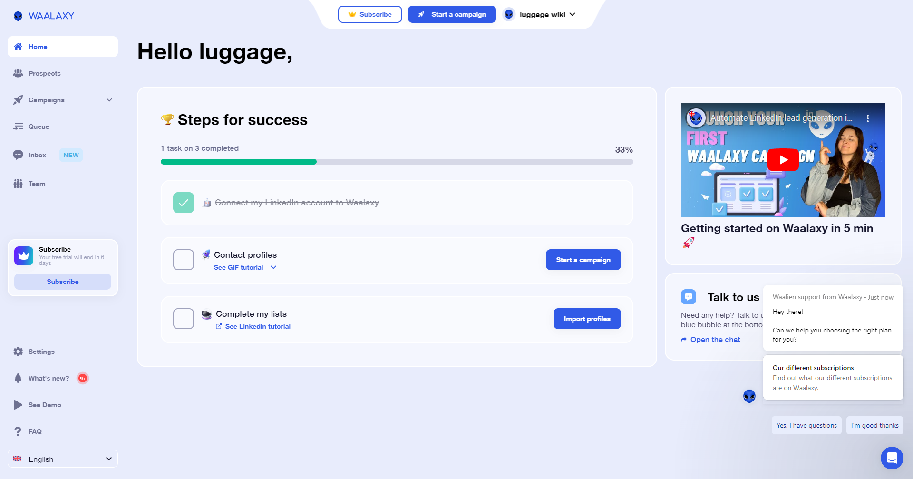Click the trophy icon beside Steps for success

click(x=167, y=119)
